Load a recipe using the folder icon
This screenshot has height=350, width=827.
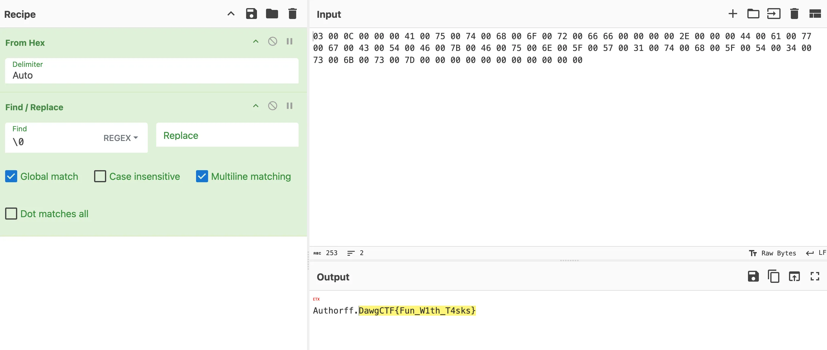pyautogui.click(x=272, y=14)
